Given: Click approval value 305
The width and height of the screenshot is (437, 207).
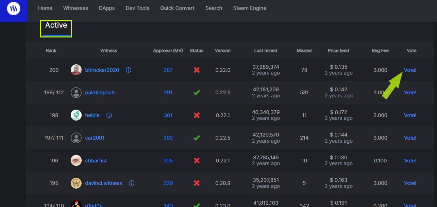Looking at the screenshot, I should tap(168, 161).
